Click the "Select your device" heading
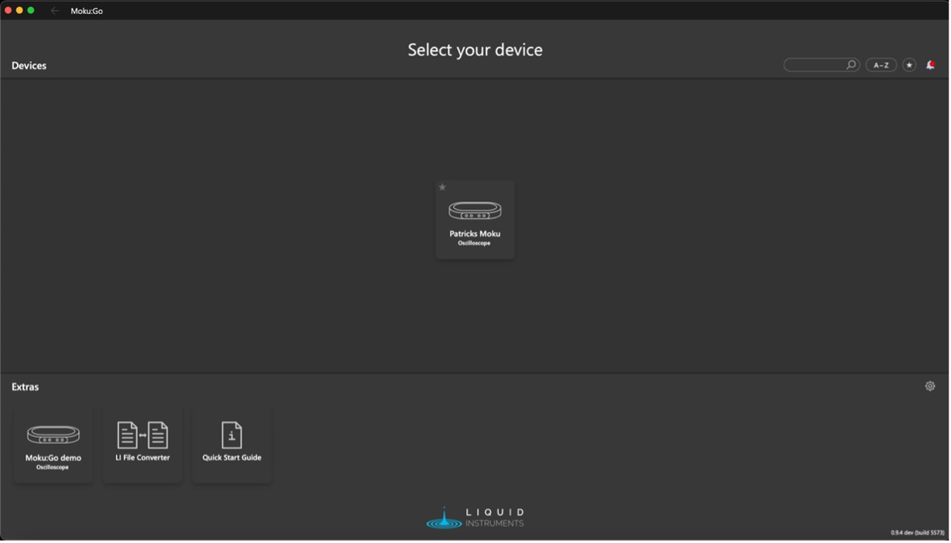The width and height of the screenshot is (951, 543). 475,50
